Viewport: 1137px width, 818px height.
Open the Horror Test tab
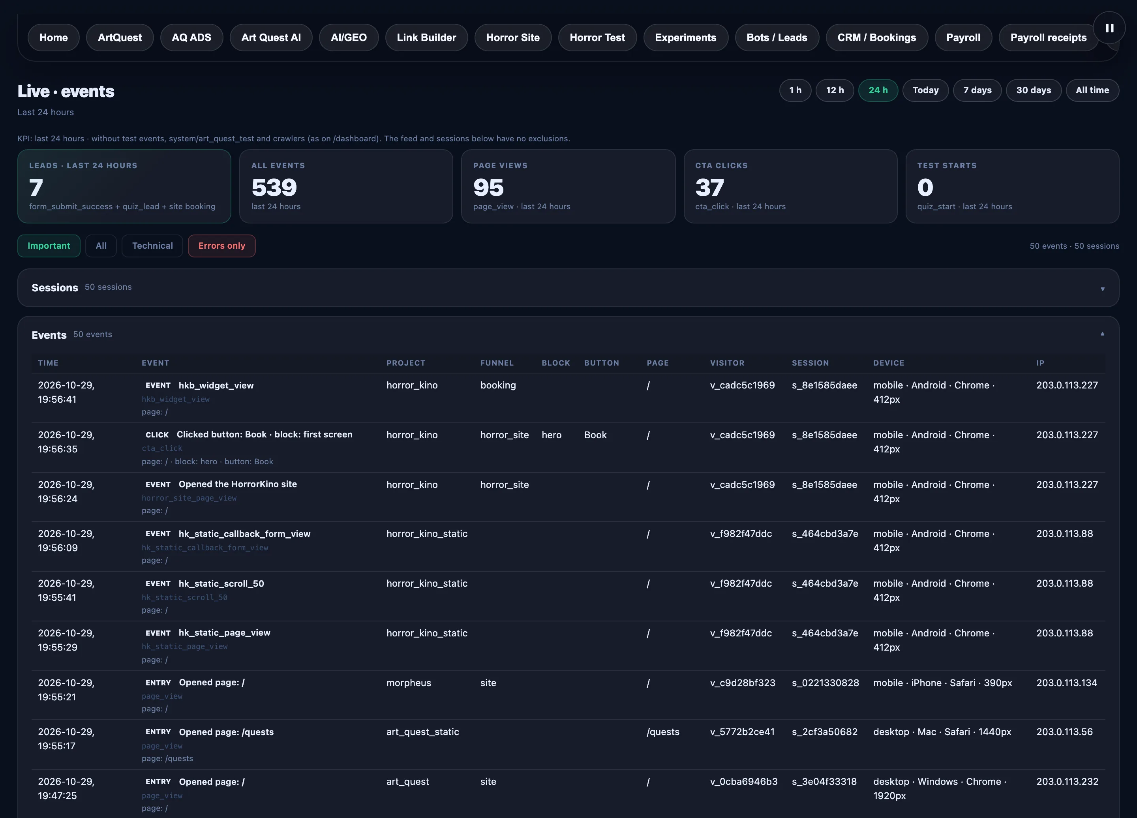tap(598, 38)
